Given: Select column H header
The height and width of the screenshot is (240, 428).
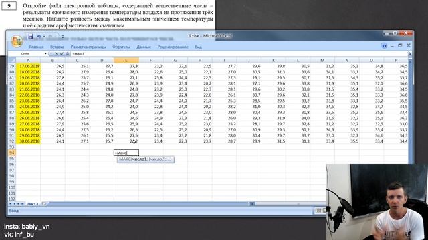Looking at the screenshot, I should [200, 61].
